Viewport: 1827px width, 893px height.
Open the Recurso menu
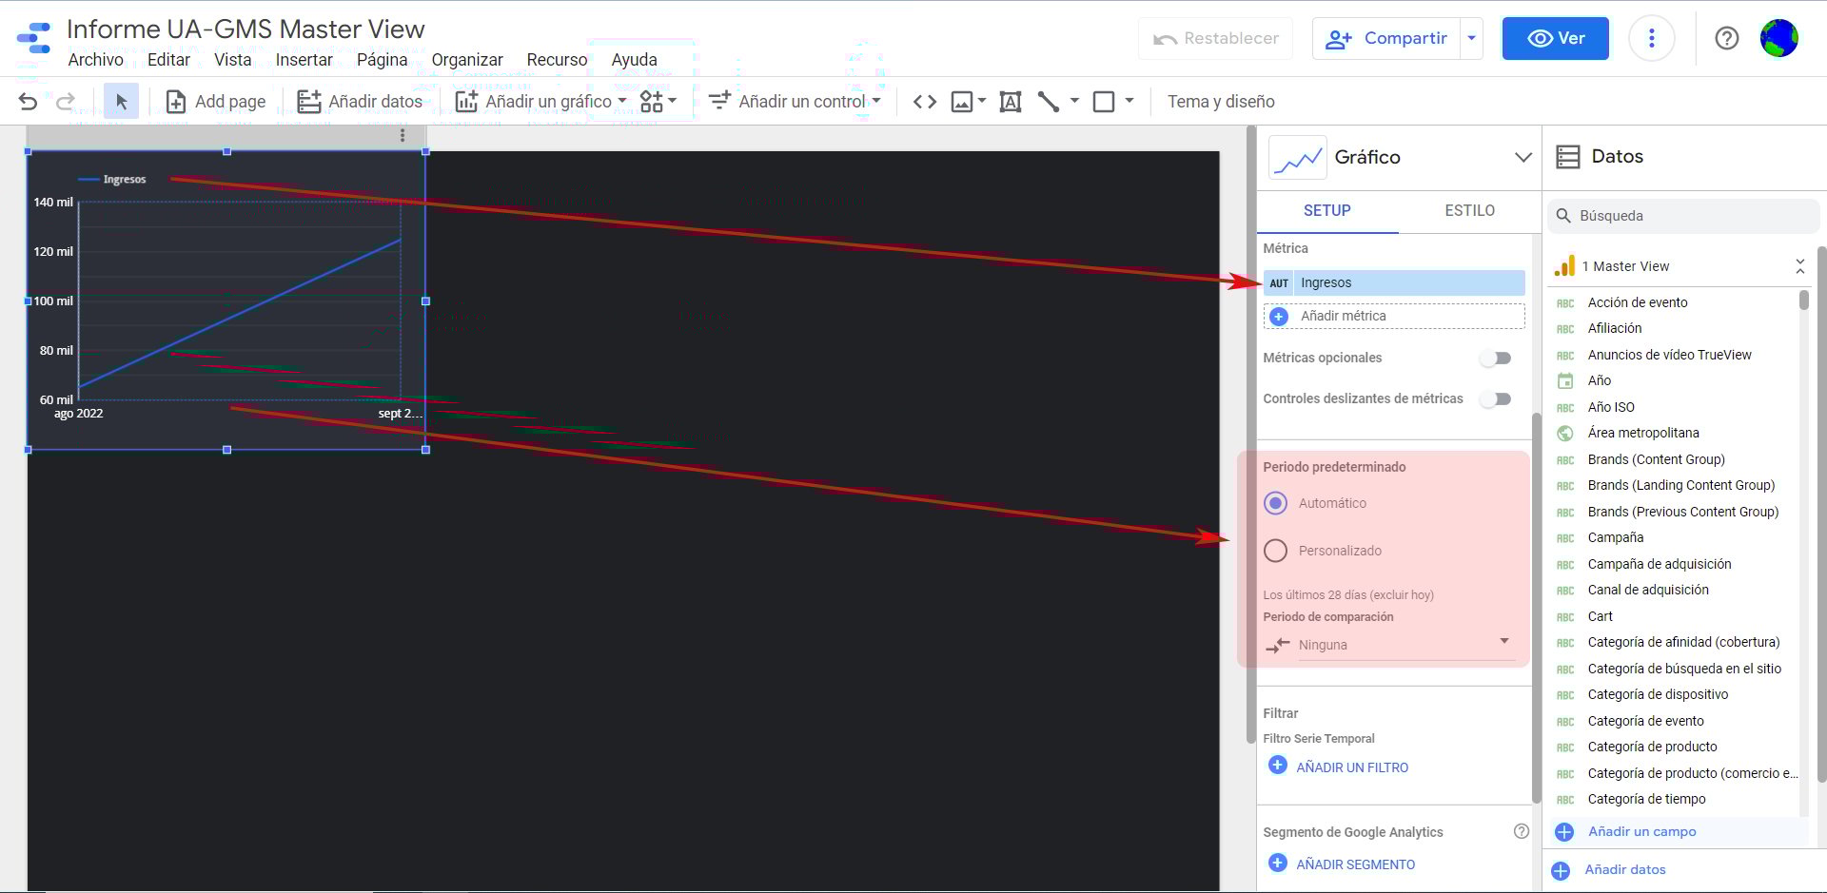tap(557, 60)
